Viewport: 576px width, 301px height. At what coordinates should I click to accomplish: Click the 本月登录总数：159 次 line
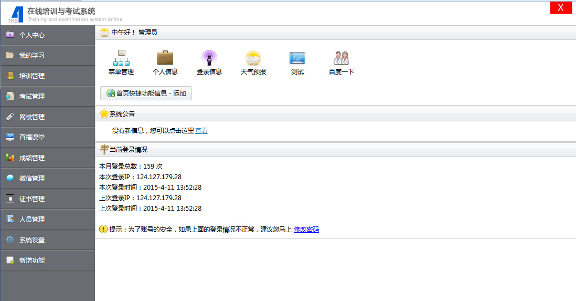[x=131, y=167]
